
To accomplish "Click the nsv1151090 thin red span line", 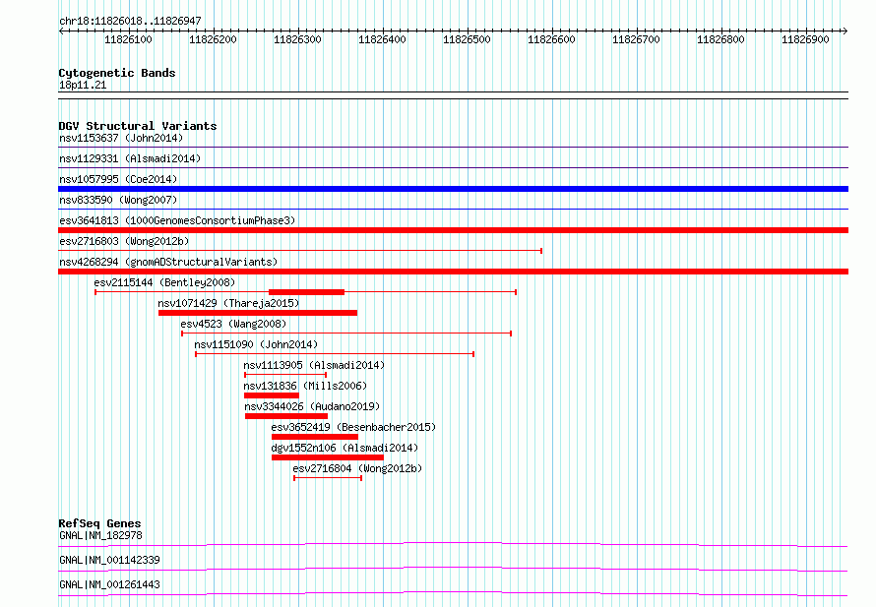I will point(335,354).
